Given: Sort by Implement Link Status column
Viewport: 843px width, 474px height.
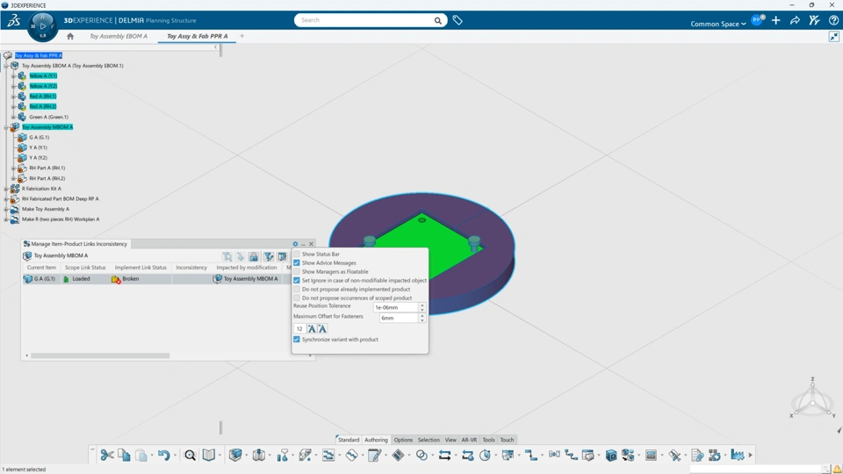Looking at the screenshot, I should [140, 268].
